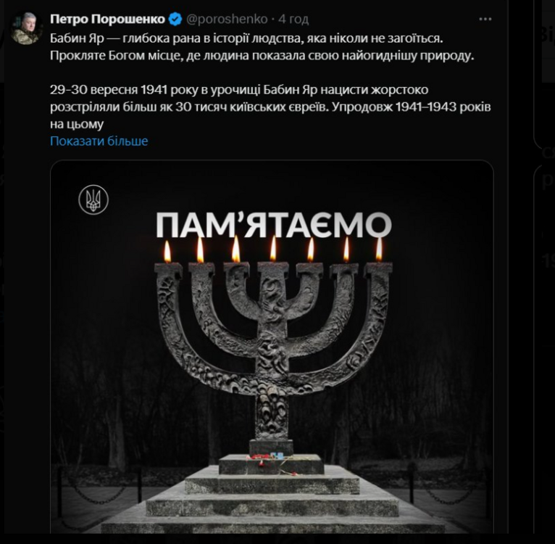555x544 pixels.
Task: Click the trident emblem in the image
Action: 93,200
